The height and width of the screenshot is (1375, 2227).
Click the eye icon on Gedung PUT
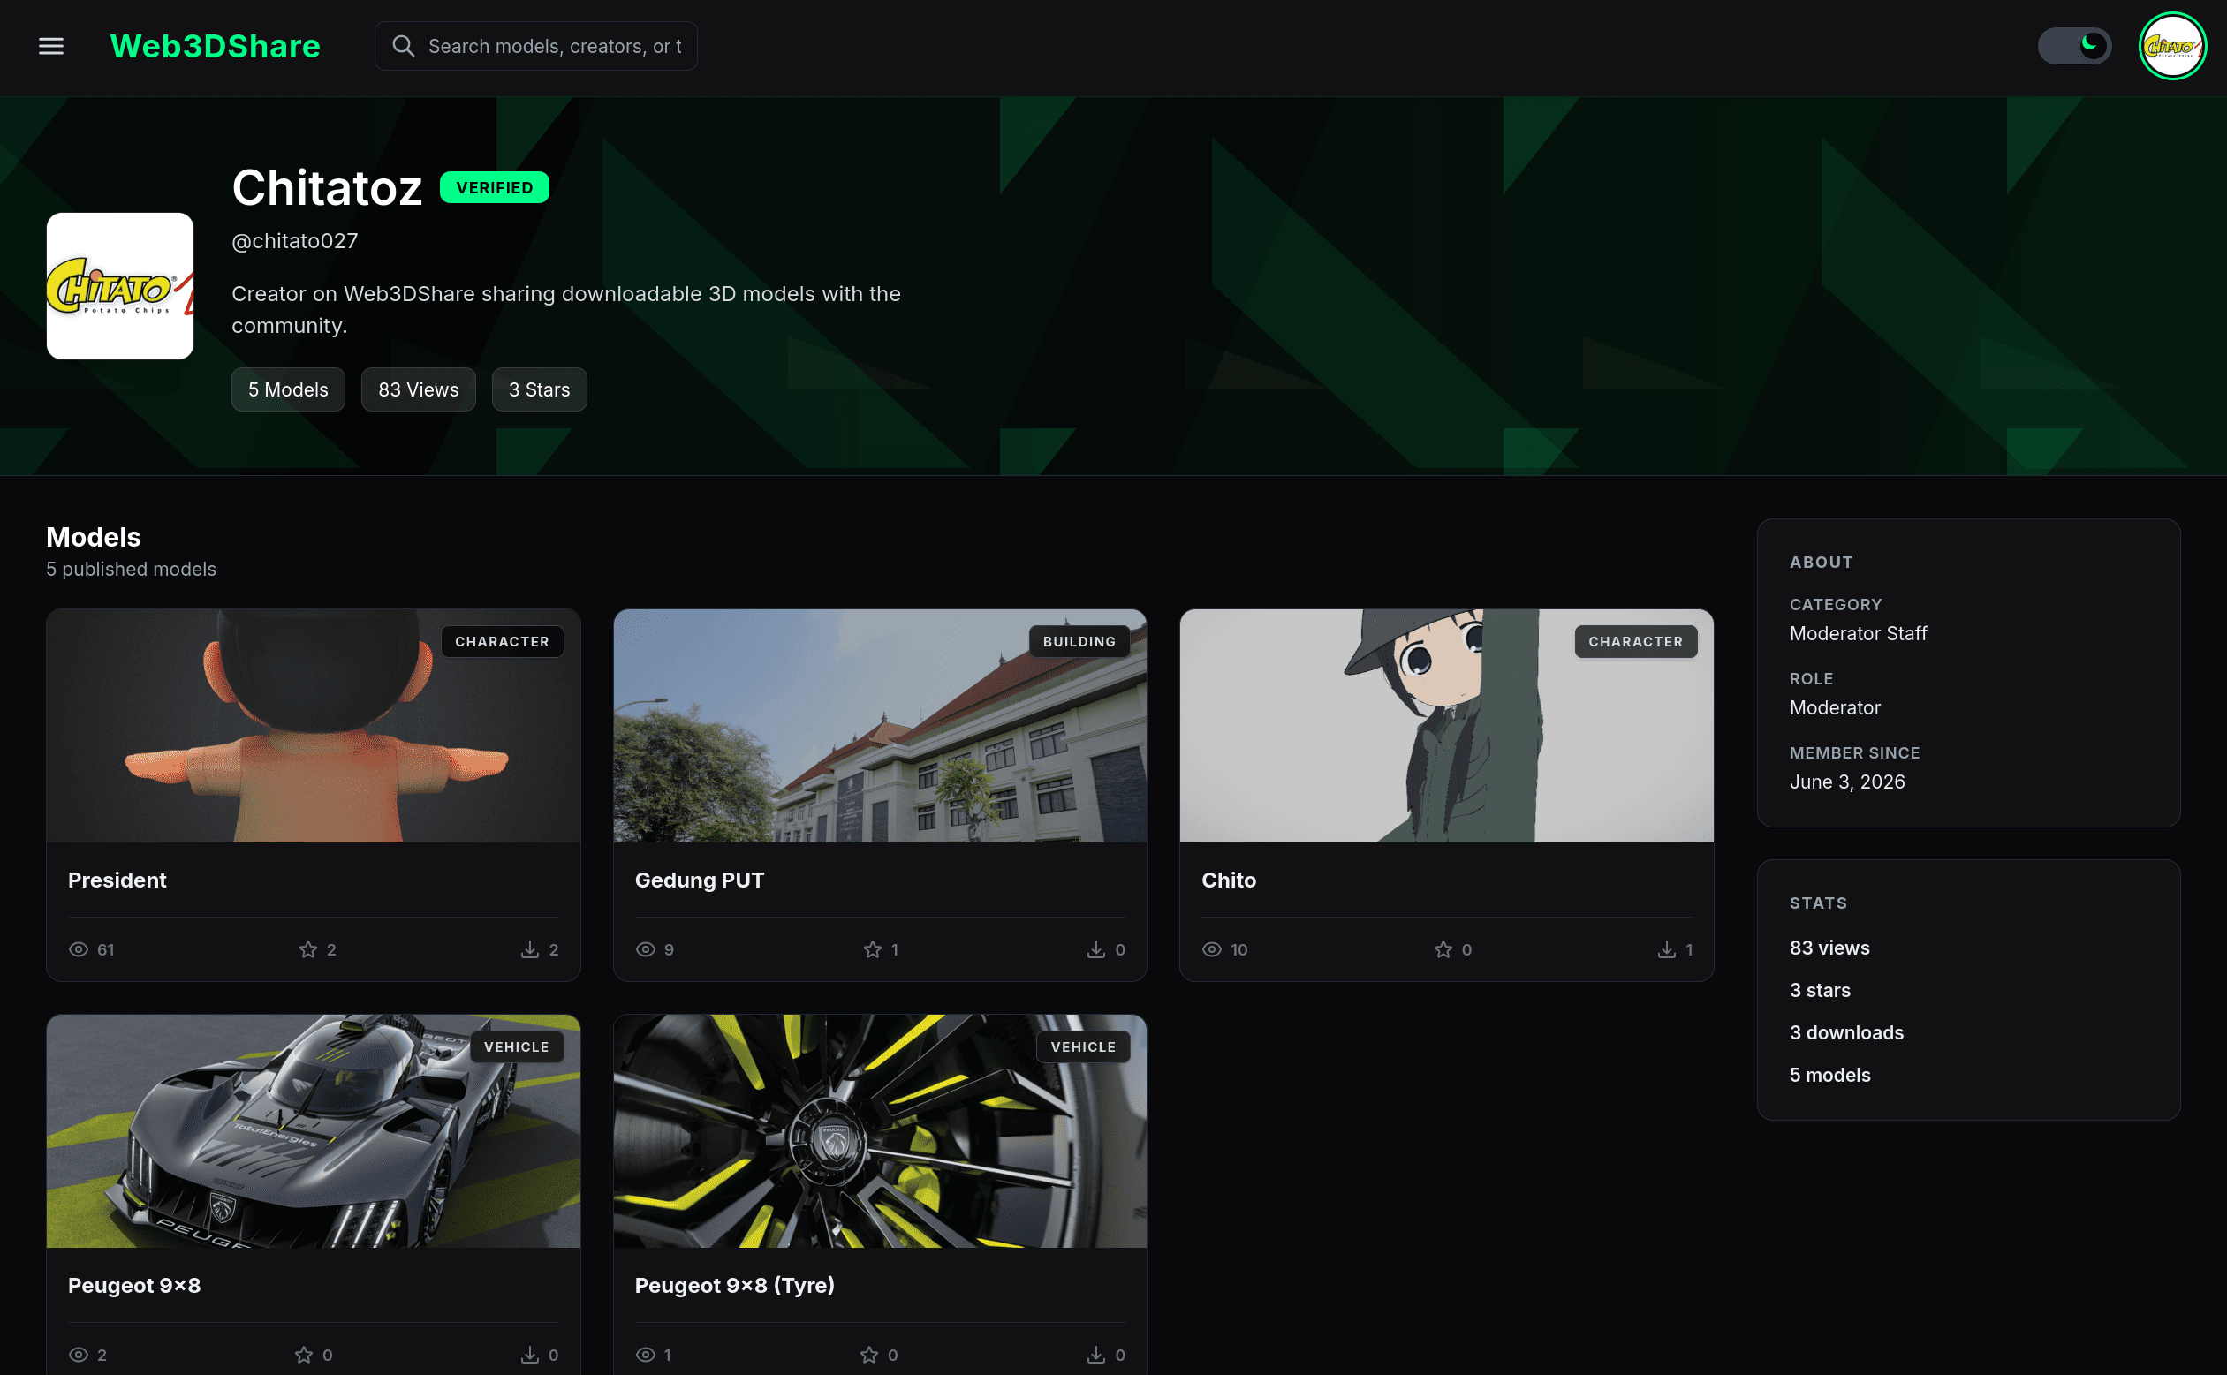point(645,949)
